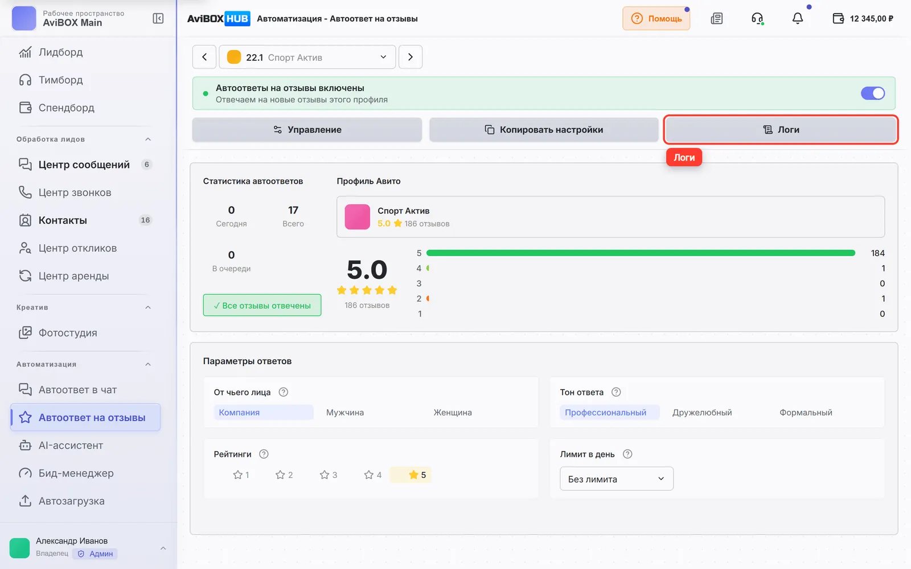This screenshot has height=569, width=911.
Task: Open wallet balance 12 345,00 ₽
Action: [x=863, y=19]
